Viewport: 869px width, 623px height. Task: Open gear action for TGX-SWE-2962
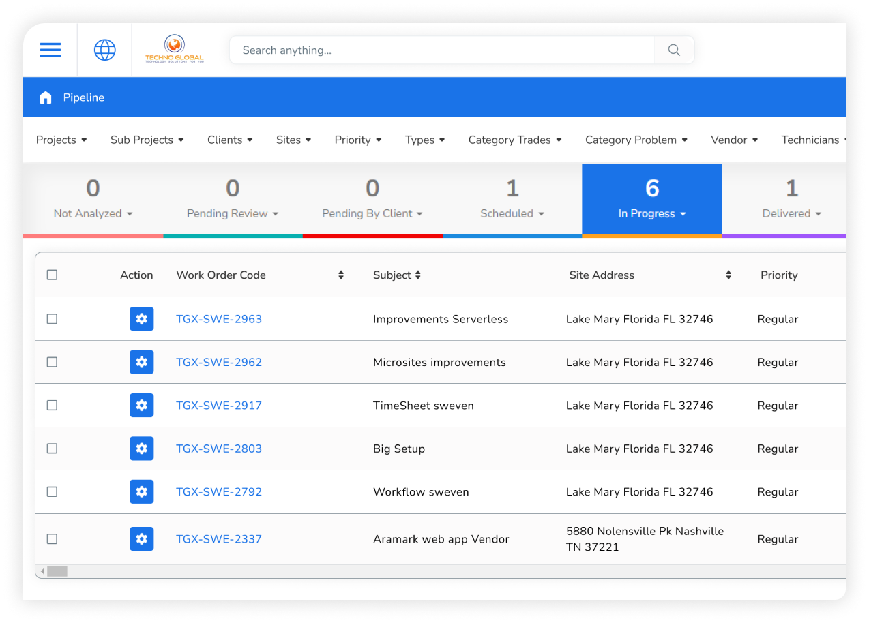pos(142,362)
